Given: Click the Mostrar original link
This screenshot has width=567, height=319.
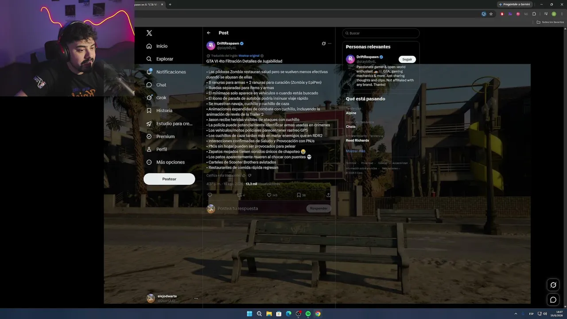Looking at the screenshot, I should click(x=249, y=56).
